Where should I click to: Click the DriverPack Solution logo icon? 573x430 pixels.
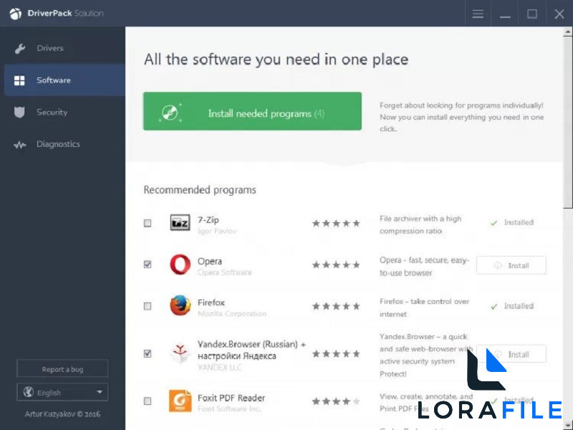click(15, 14)
